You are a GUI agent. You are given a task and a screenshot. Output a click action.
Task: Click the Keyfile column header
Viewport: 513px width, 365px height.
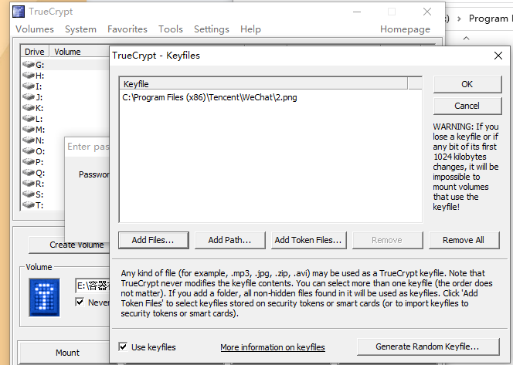(x=136, y=83)
